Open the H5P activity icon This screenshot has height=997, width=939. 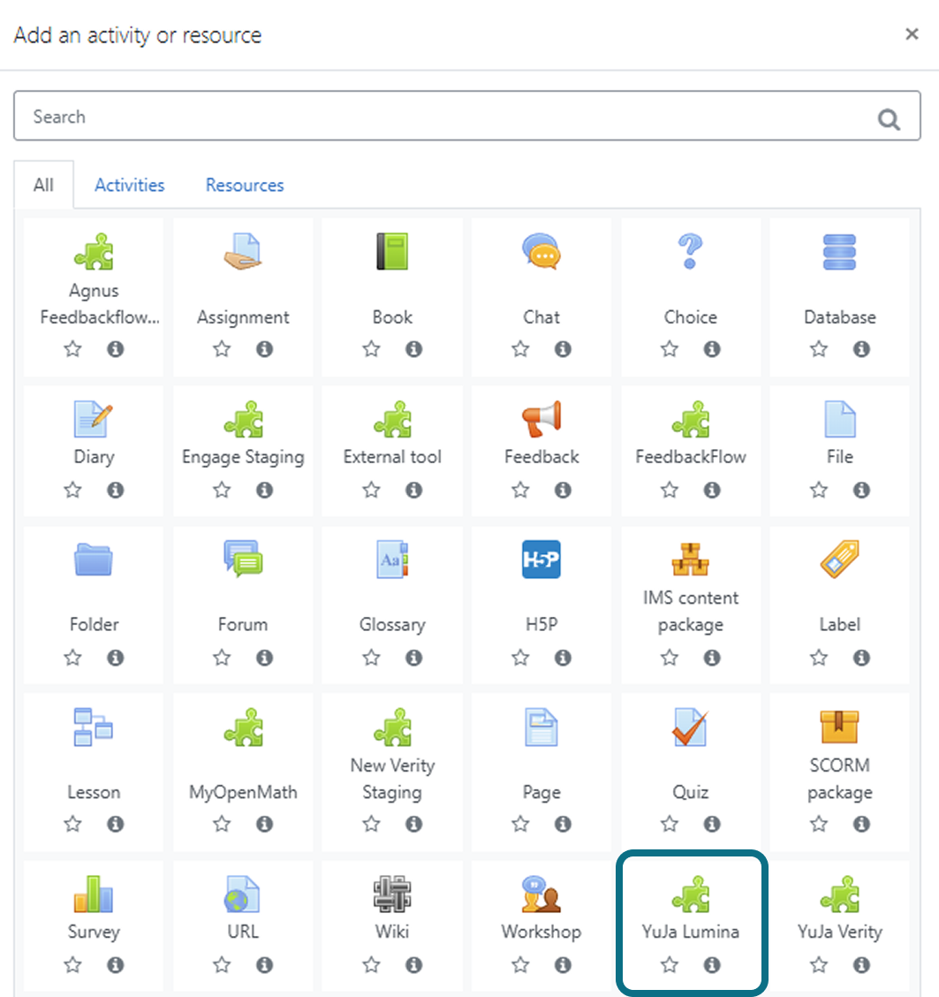coord(541,559)
